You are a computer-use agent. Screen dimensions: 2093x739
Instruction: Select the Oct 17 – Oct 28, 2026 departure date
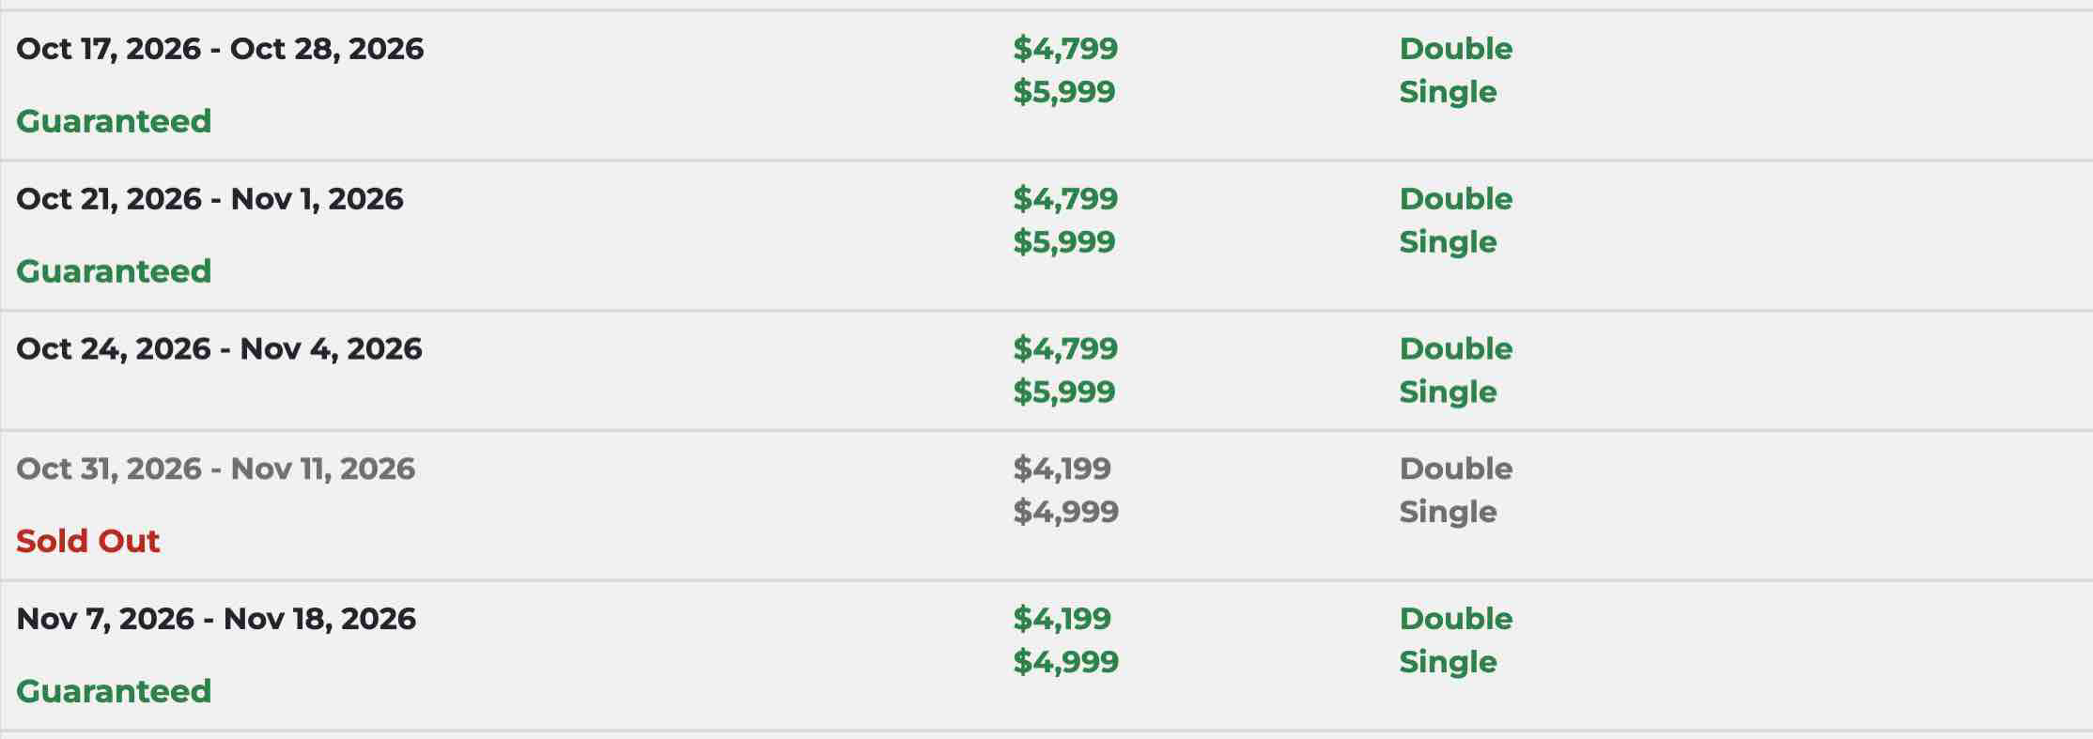pyautogui.click(x=220, y=49)
